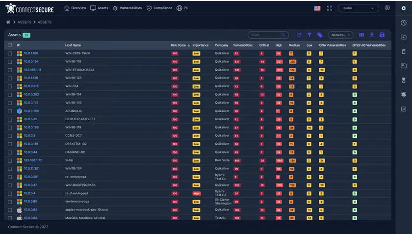Screen dimensions: 412x234
Task: Toggle the select-all header checkbox
Action: tap(10, 45)
